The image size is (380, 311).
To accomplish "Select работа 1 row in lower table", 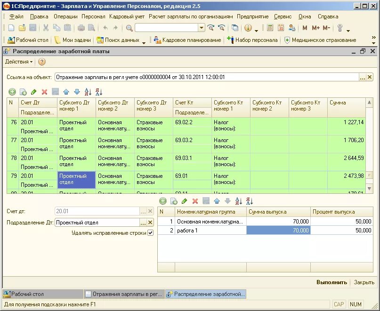I will tap(265, 231).
